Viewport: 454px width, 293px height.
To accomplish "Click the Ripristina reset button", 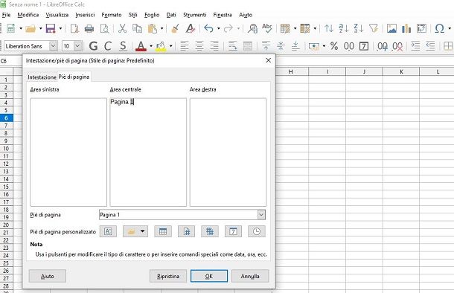I will (x=168, y=276).
